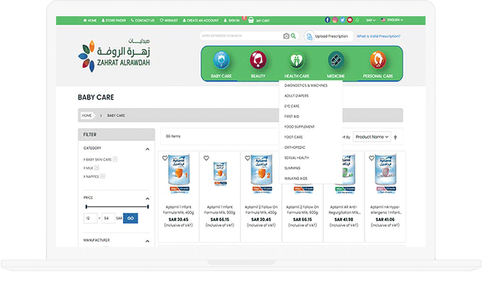The image size is (483, 290).
Task: Toggle wishlist heart on Aptamil 1 900g
Action: tap(206, 158)
